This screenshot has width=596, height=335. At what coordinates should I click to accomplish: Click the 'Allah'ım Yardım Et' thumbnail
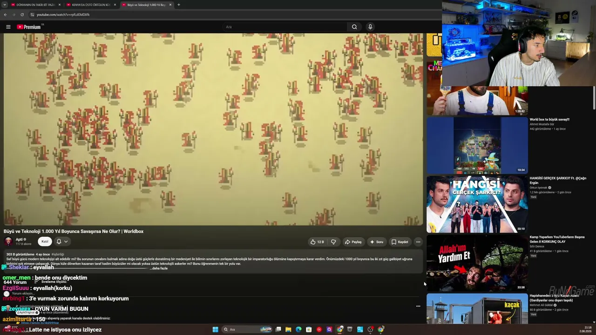click(477, 262)
